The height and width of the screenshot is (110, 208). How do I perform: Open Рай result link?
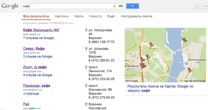pyautogui.click(x=26, y=104)
